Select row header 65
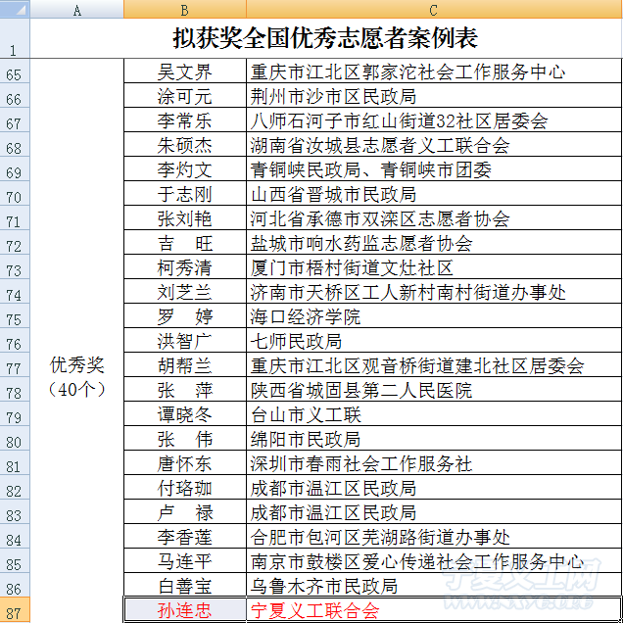 [x=15, y=72]
